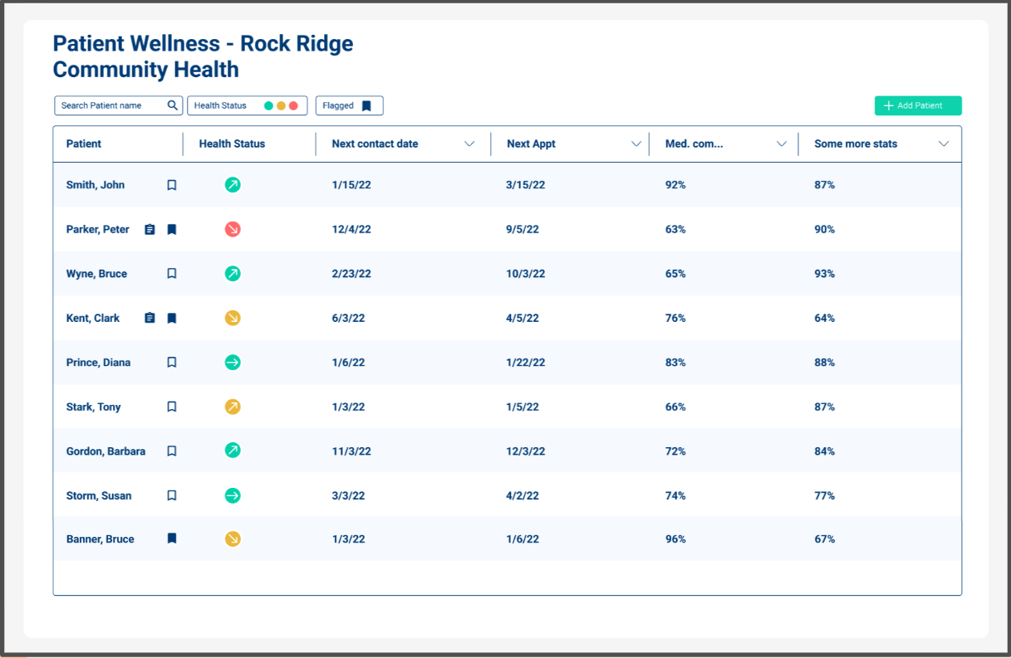Toggle bookmark flag for Prince, Diana
1011x658 pixels.
coord(172,362)
